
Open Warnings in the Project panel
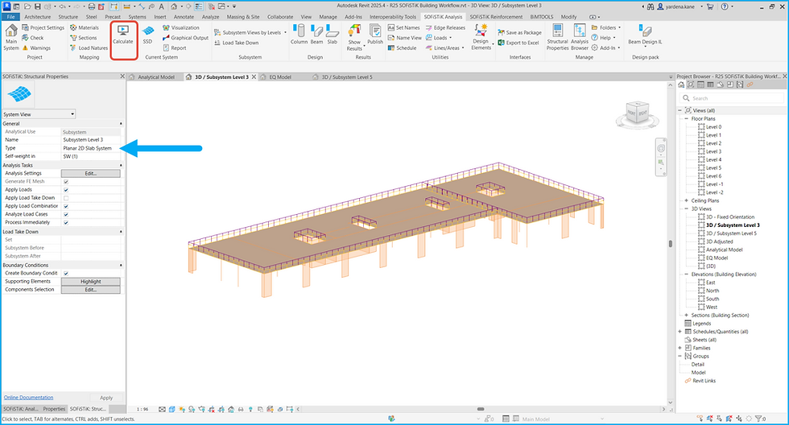coord(36,47)
